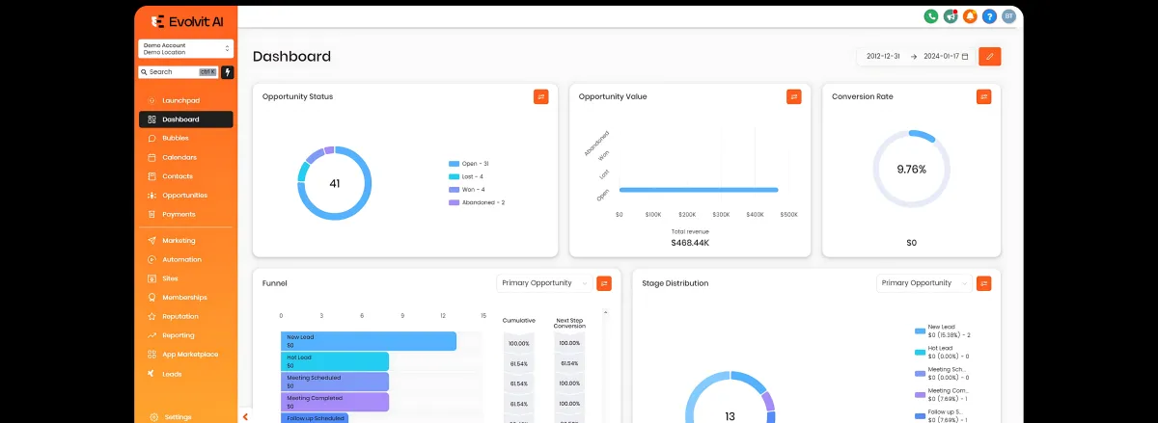Click the Opportunity Status donut chart
1158x423 pixels.
(x=334, y=183)
